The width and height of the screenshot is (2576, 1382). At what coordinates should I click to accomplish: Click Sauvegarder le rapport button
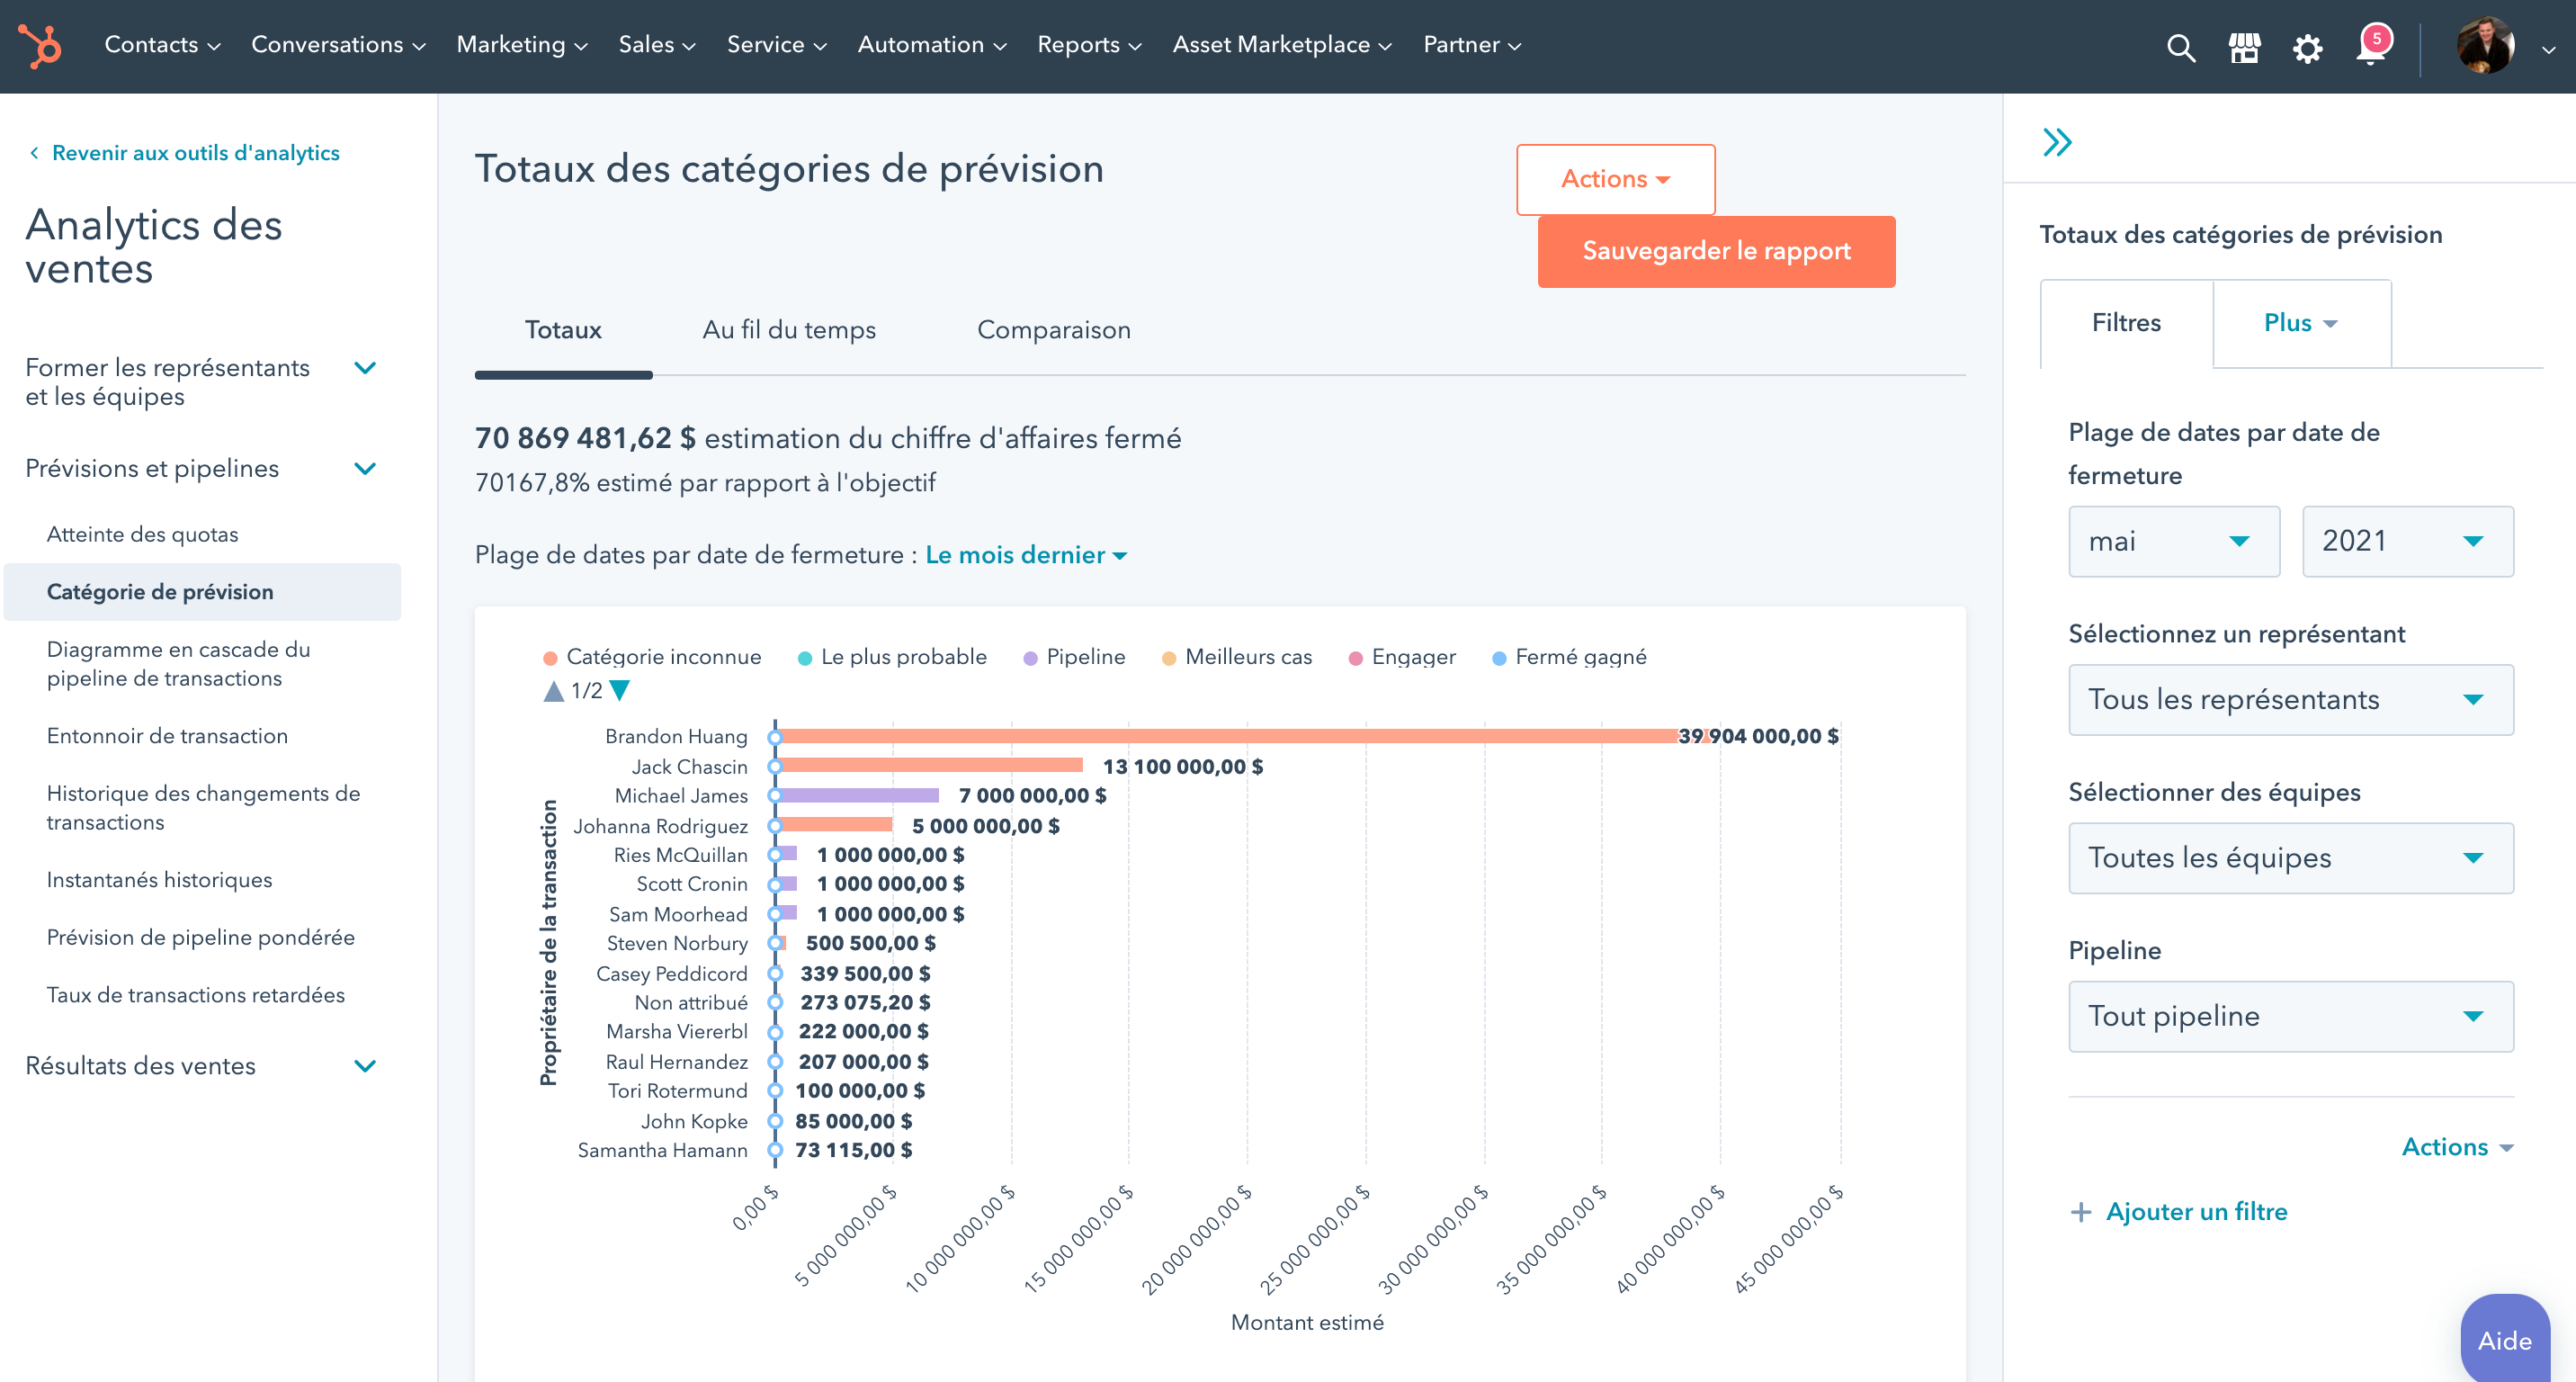click(x=1716, y=251)
